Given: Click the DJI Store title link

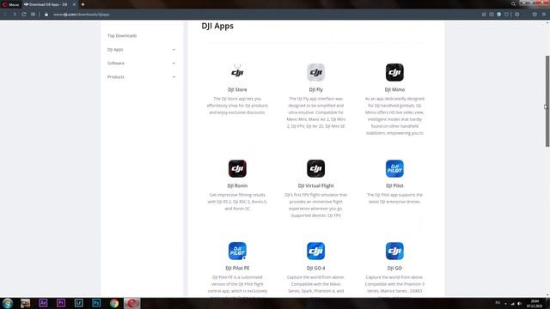Looking at the screenshot, I should pos(237,89).
